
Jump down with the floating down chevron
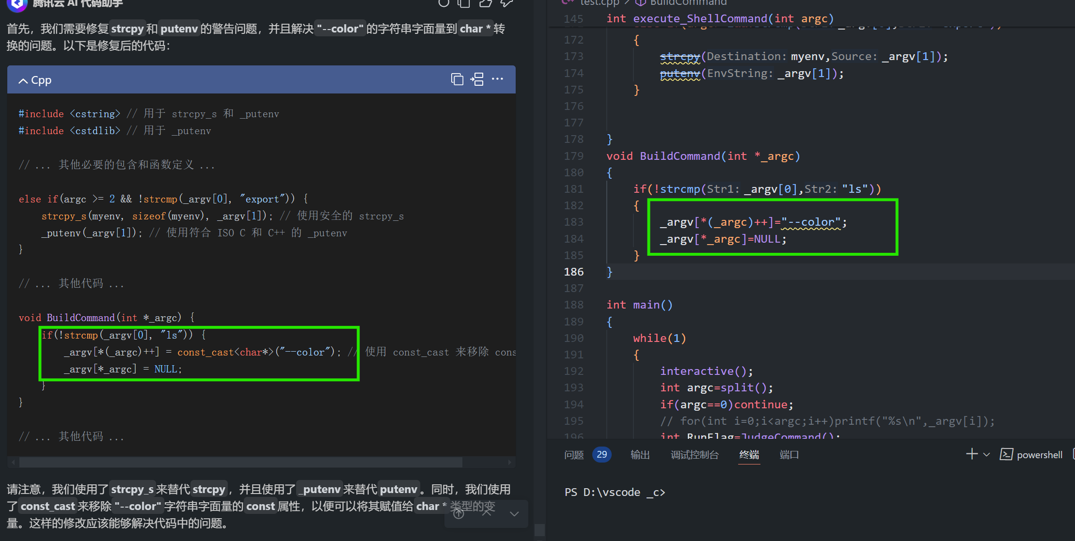[514, 514]
